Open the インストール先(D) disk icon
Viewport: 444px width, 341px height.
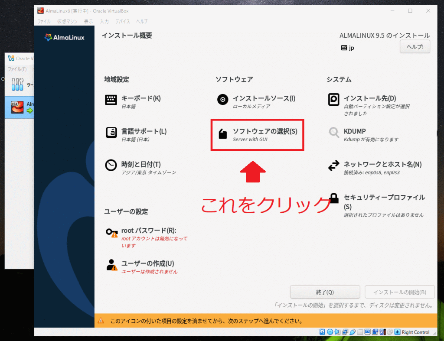point(333,100)
